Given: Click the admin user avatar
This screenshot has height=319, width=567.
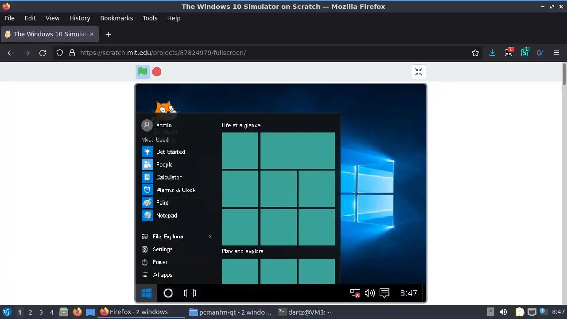Looking at the screenshot, I should tap(147, 125).
